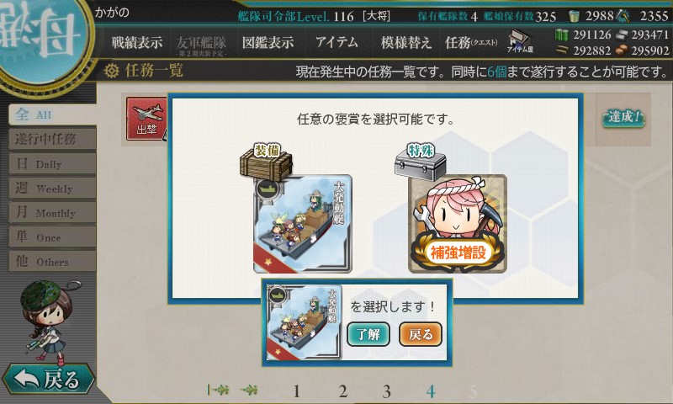Select the 大発動艇 equipment reward card
673x404 pixels.
[303, 224]
